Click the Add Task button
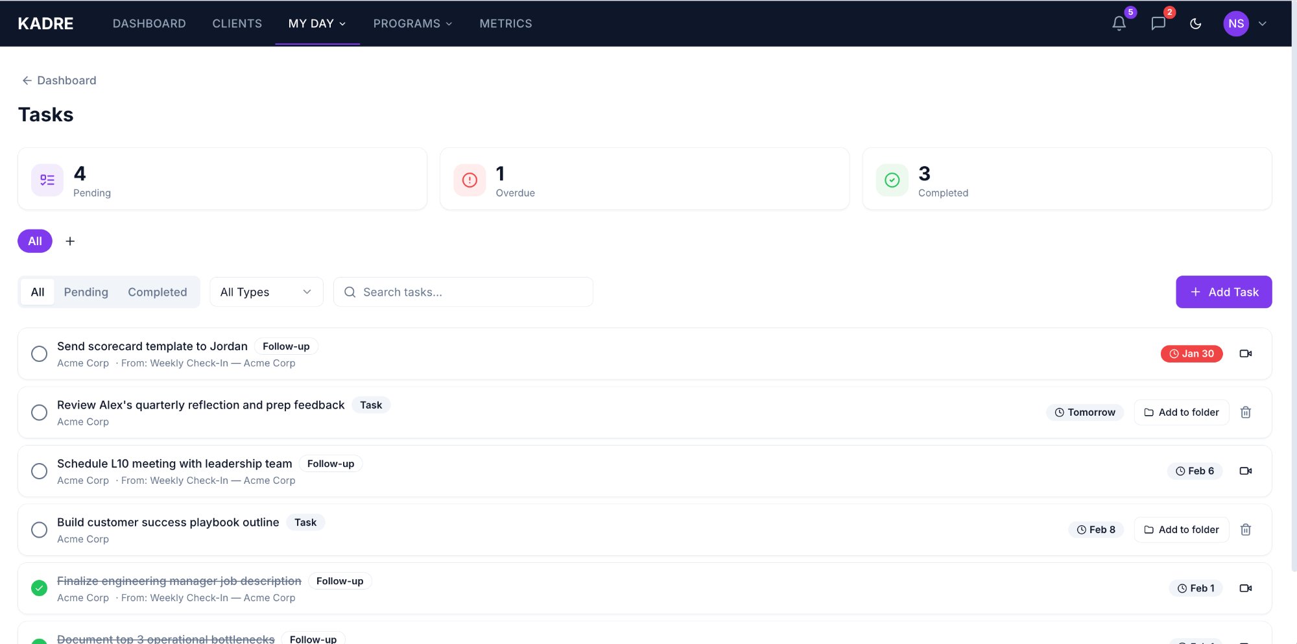Viewport: 1297px width, 644px height. tap(1223, 292)
